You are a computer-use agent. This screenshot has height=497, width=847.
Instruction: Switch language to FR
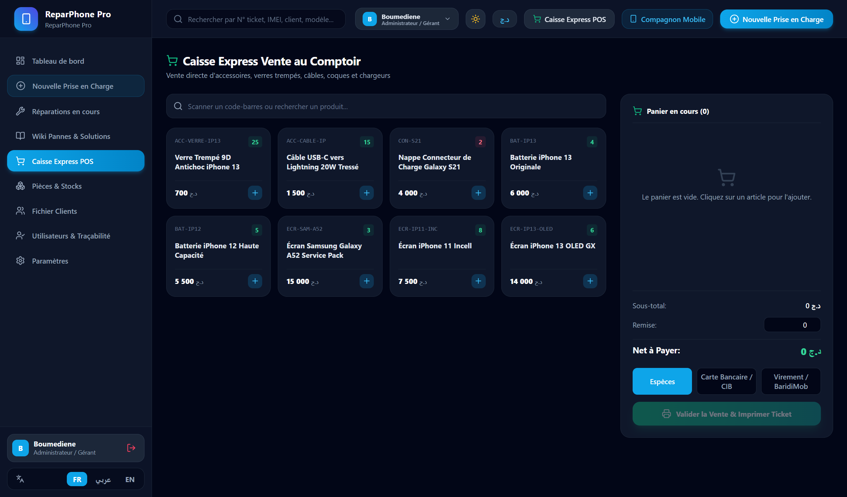click(x=77, y=479)
